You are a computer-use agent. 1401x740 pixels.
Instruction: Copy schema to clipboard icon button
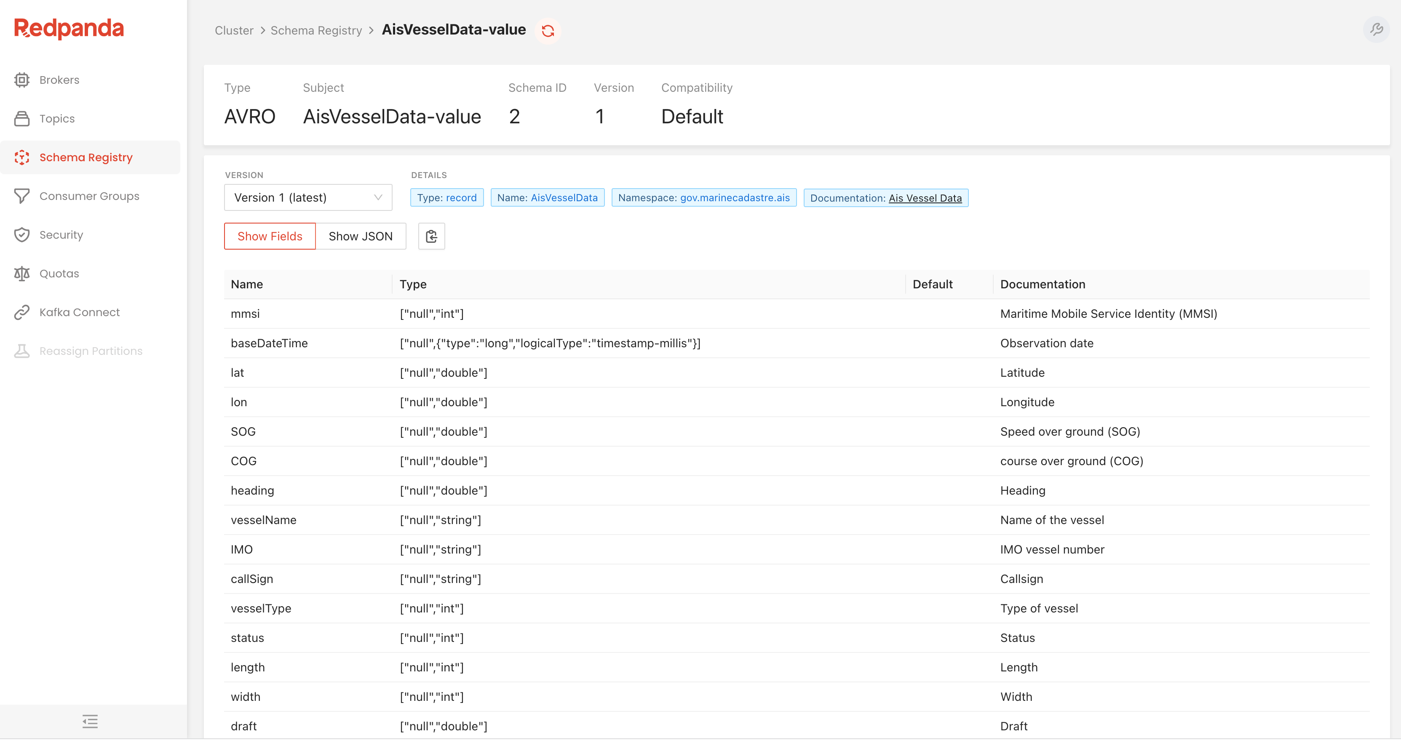(431, 236)
